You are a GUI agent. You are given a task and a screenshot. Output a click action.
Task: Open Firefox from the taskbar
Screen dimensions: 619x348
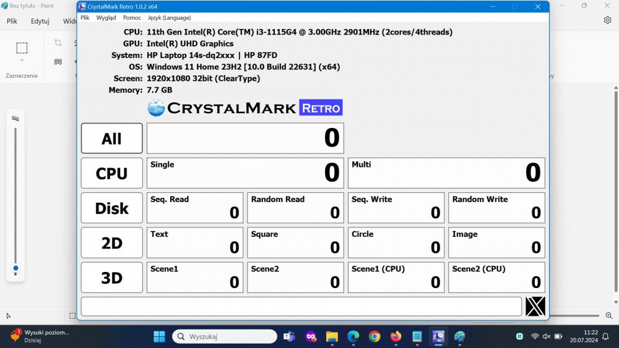(396, 336)
